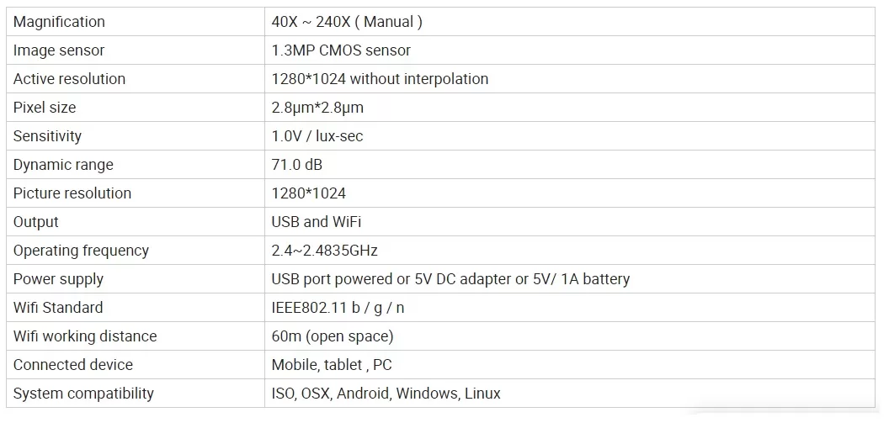Click the 60m (open space) value
This screenshot has height=444, width=889.
[333, 336]
